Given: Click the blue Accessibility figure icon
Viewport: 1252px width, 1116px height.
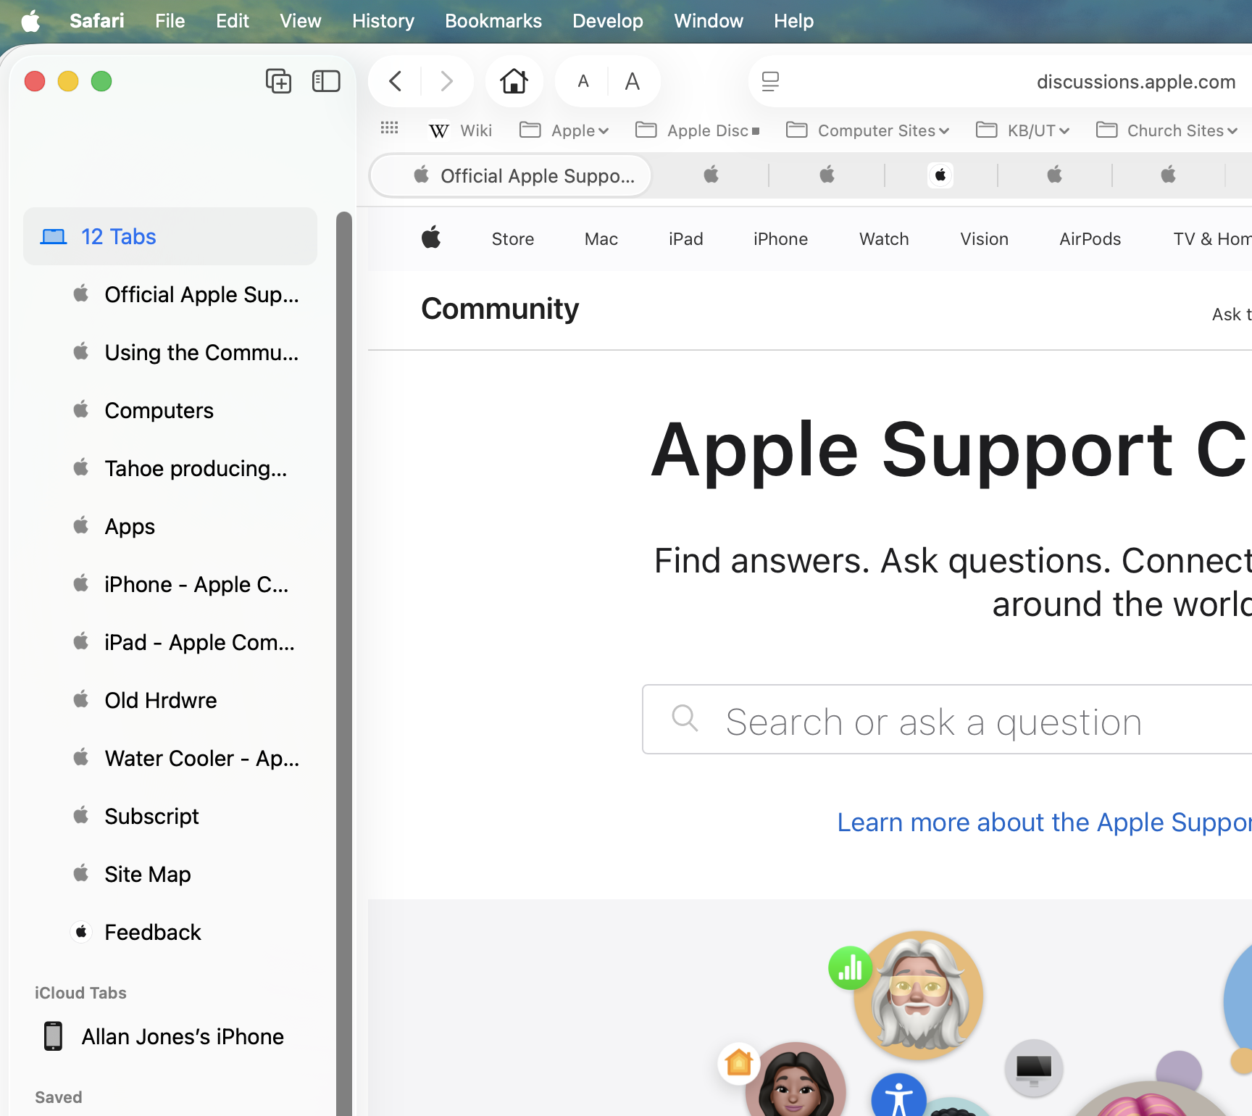Looking at the screenshot, I should 898,1094.
